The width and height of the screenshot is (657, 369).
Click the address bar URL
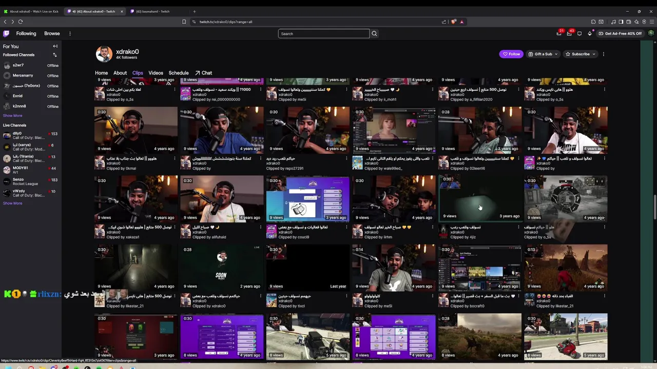pos(226,22)
